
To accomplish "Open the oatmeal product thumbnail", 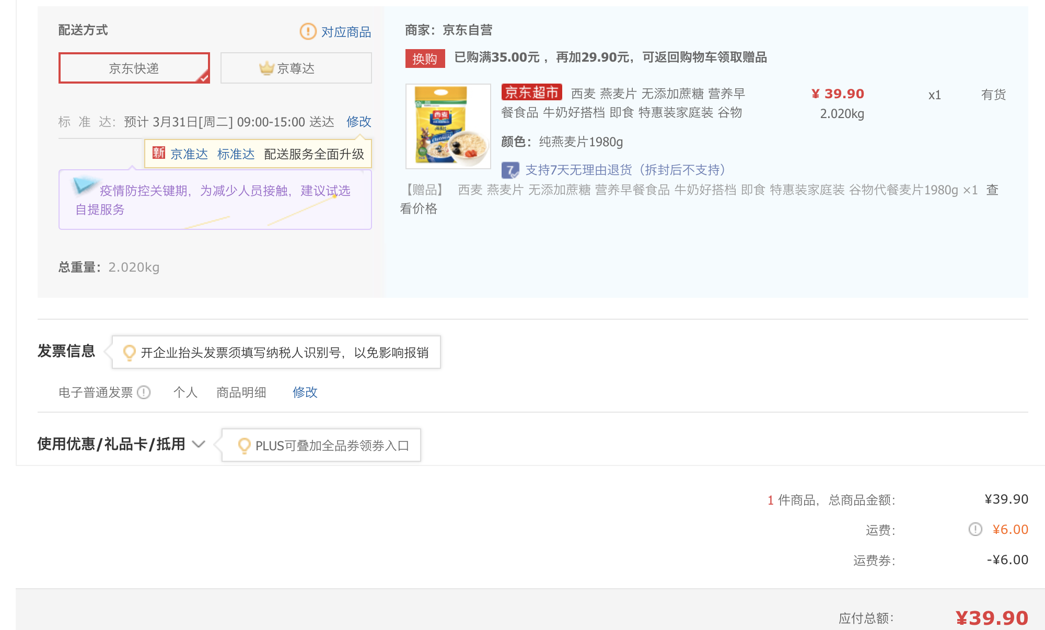I will coord(448,126).
